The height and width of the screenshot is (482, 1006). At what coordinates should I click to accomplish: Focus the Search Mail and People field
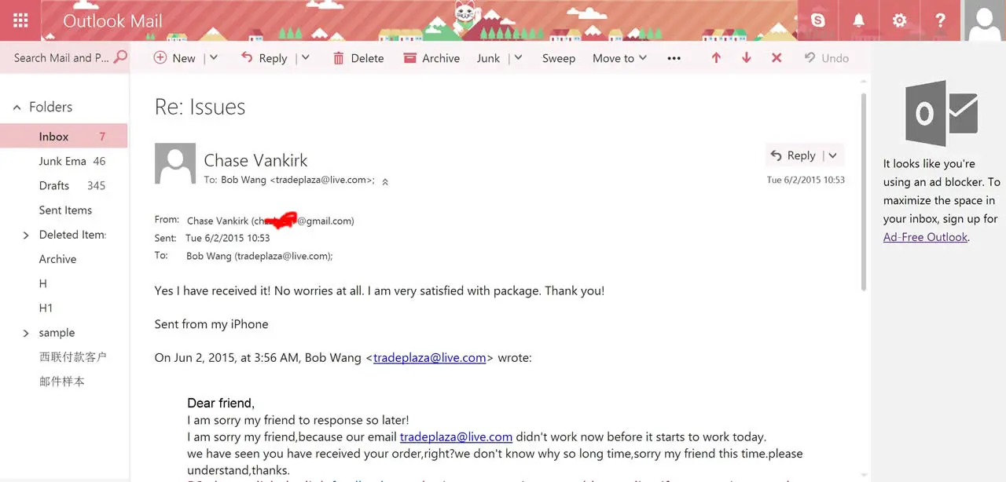[x=63, y=58]
